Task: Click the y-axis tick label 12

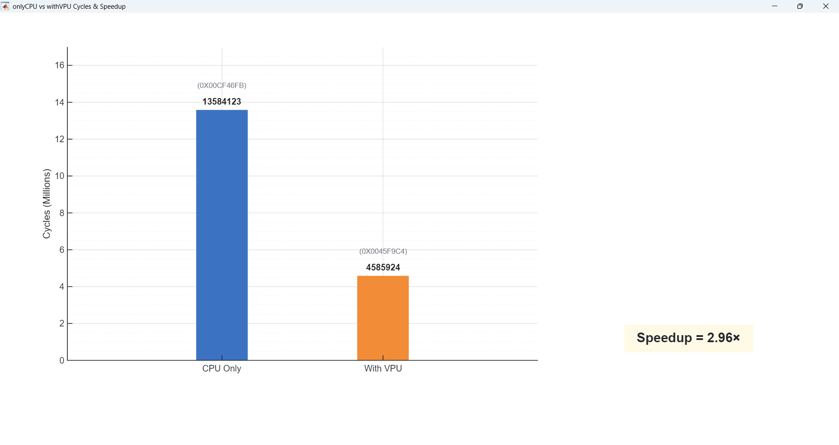Action: click(59, 139)
